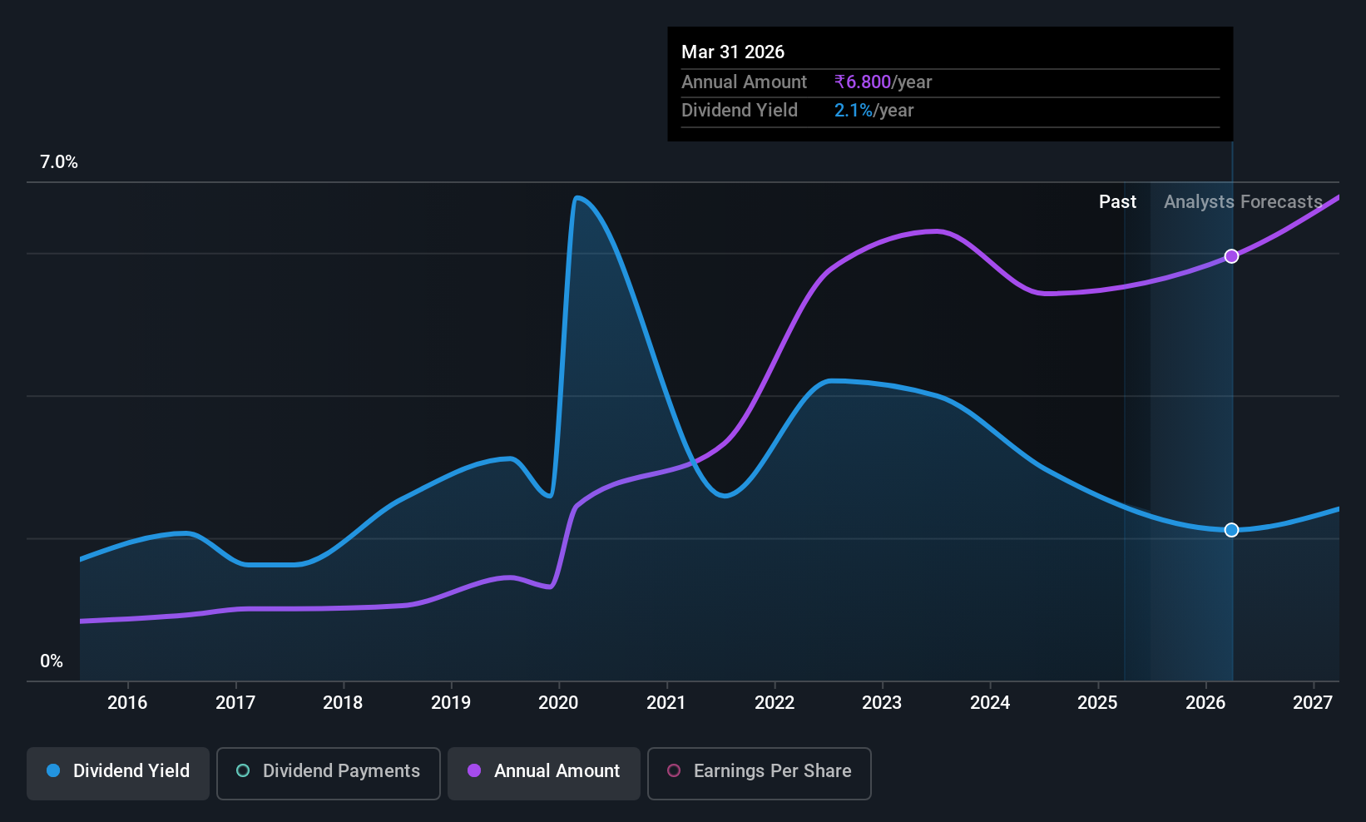
Task: Toggle the Annual Amount legend button
Action: point(544,774)
